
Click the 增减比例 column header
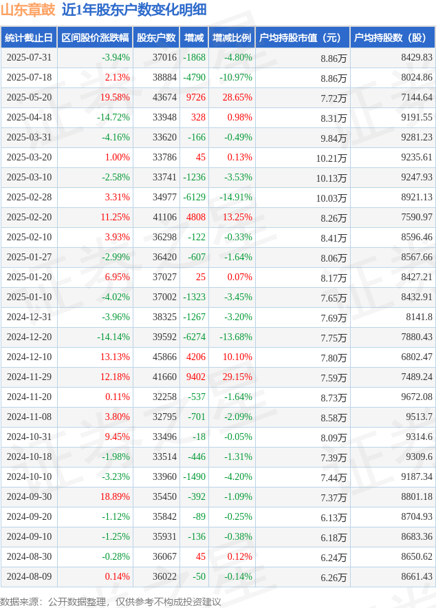point(232,38)
